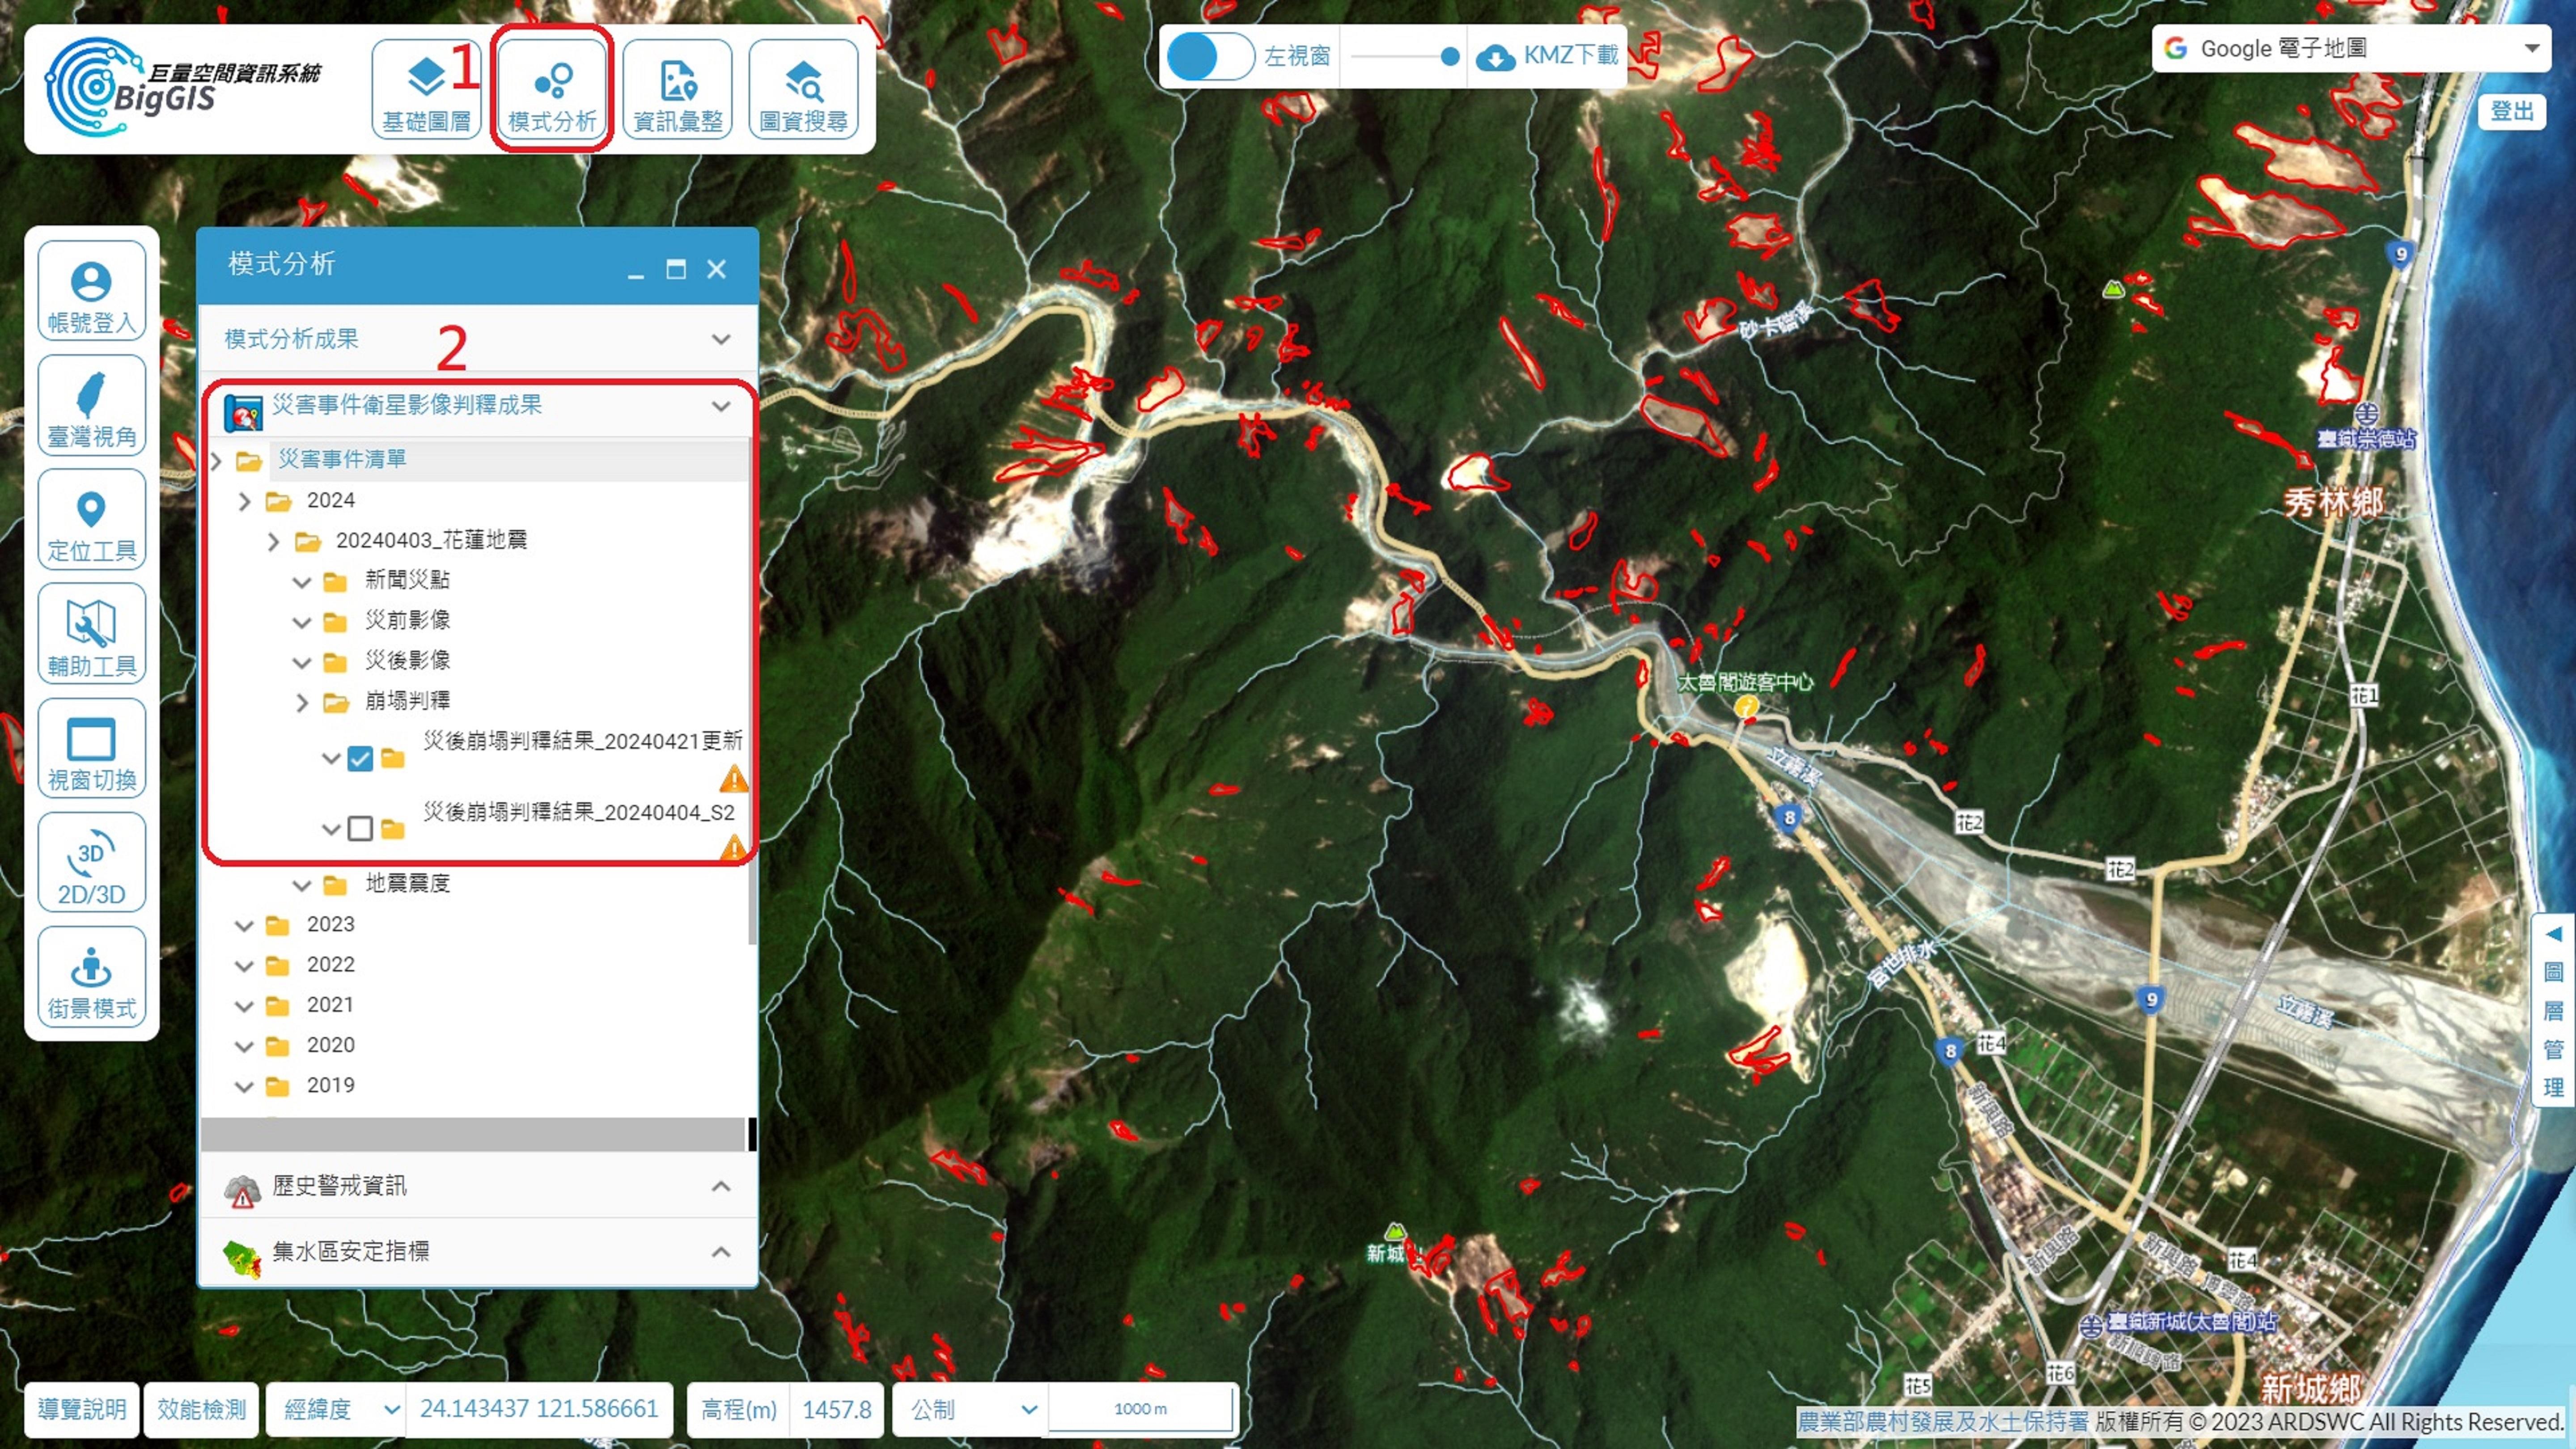The image size is (2576, 1449).
Task: Collapse the 模式分析成果 dropdown
Action: tap(721, 340)
